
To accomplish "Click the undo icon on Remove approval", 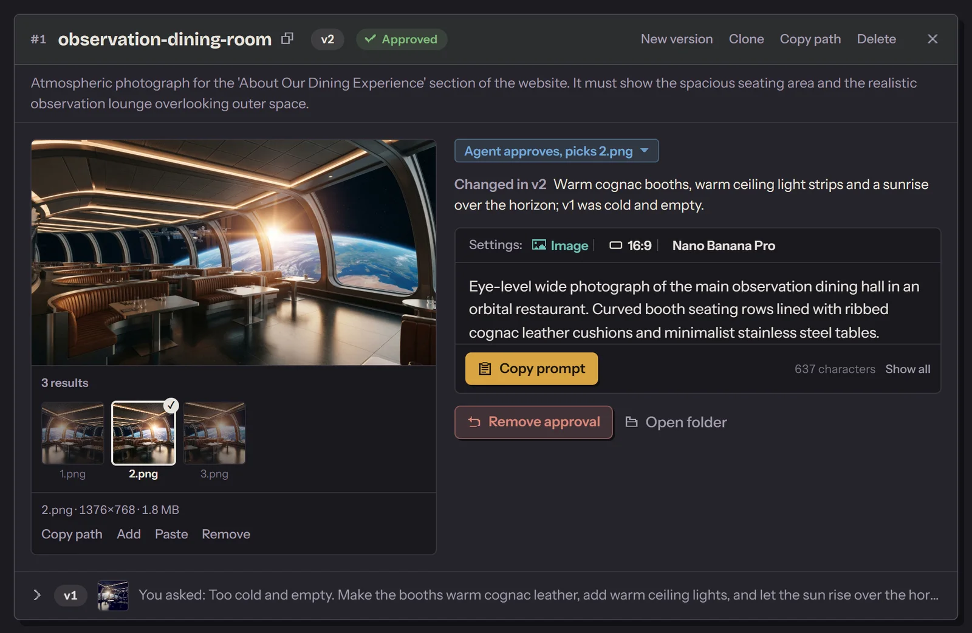I will tap(474, 422).
